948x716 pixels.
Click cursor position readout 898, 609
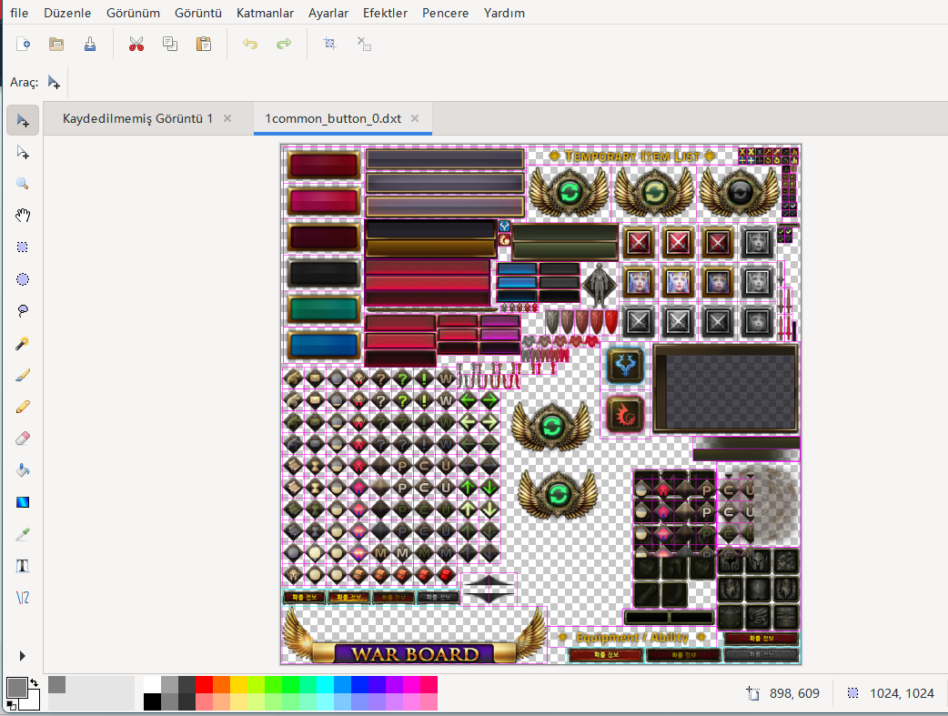click(794, 693)
